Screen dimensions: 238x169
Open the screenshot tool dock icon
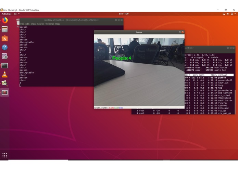coord(5,56)
